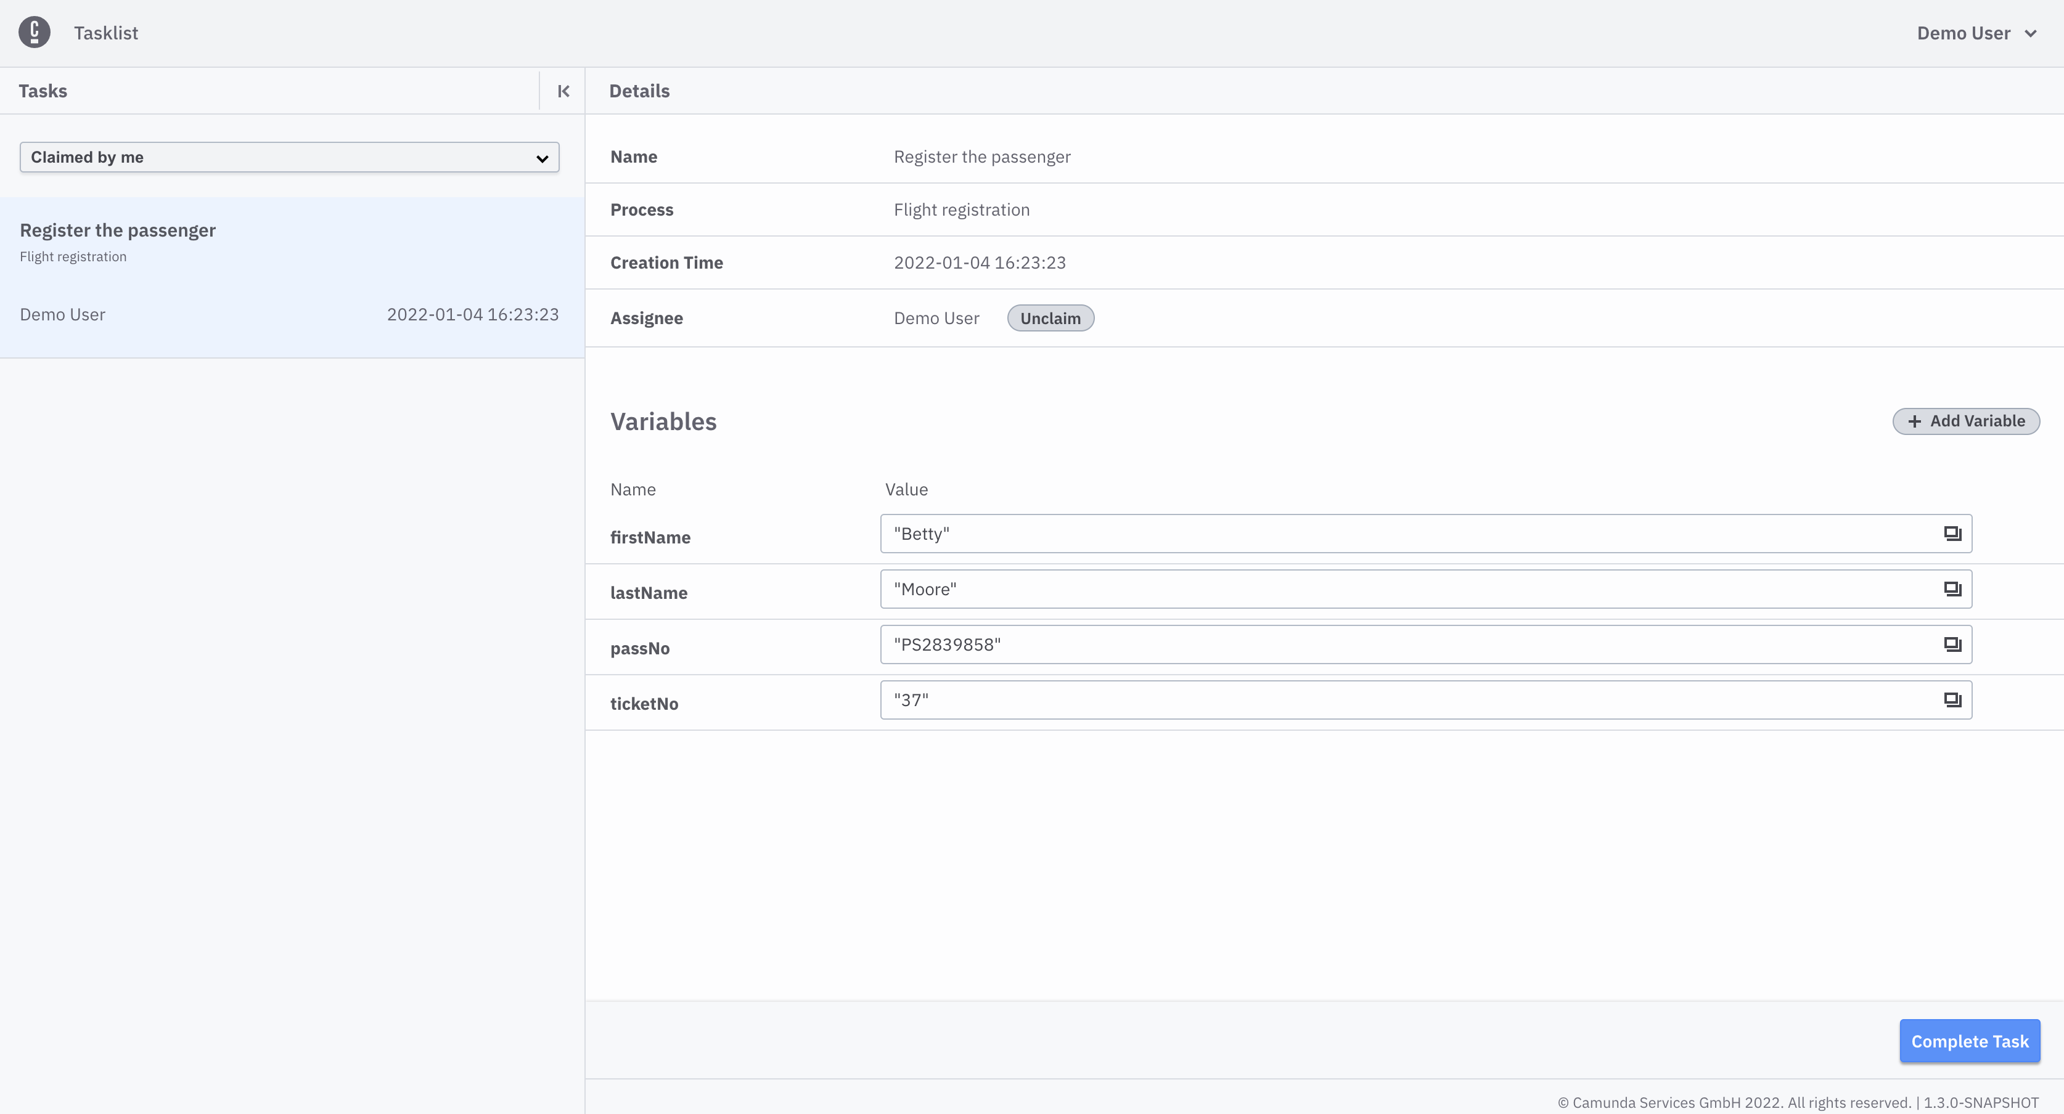The image size is (2064, 1114).
Task: Select the Details panel tab
Action: 639,91
